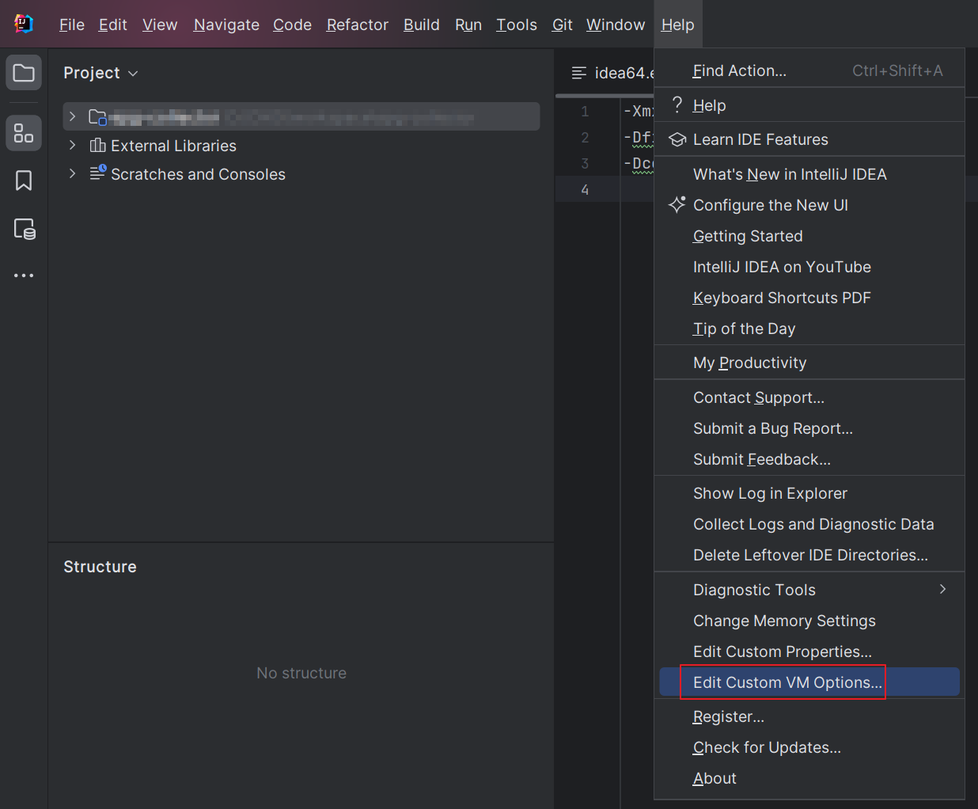Click the idea64 editor tab file icon
978x809 pixels.
579,73
